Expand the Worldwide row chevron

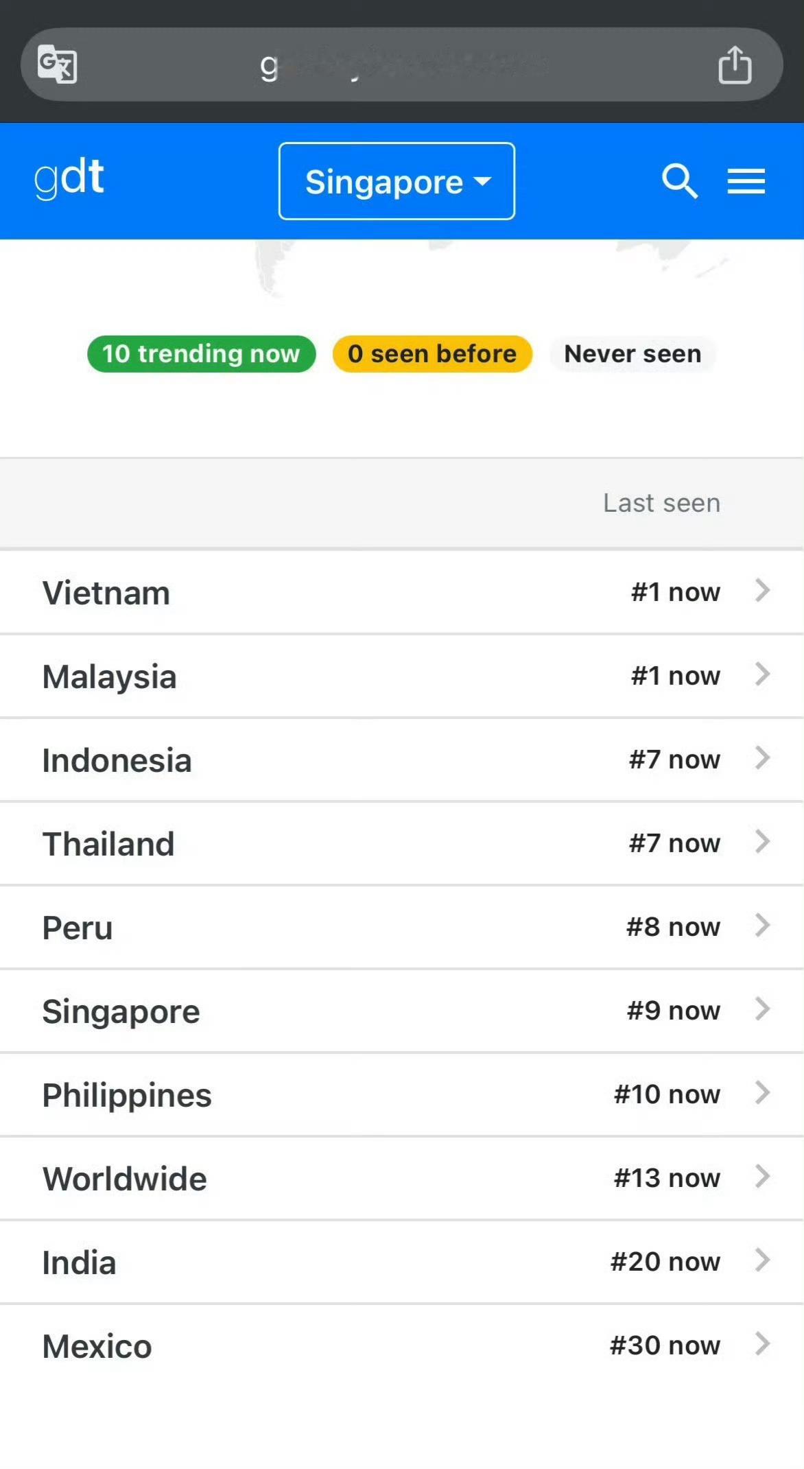(762, 1176)
